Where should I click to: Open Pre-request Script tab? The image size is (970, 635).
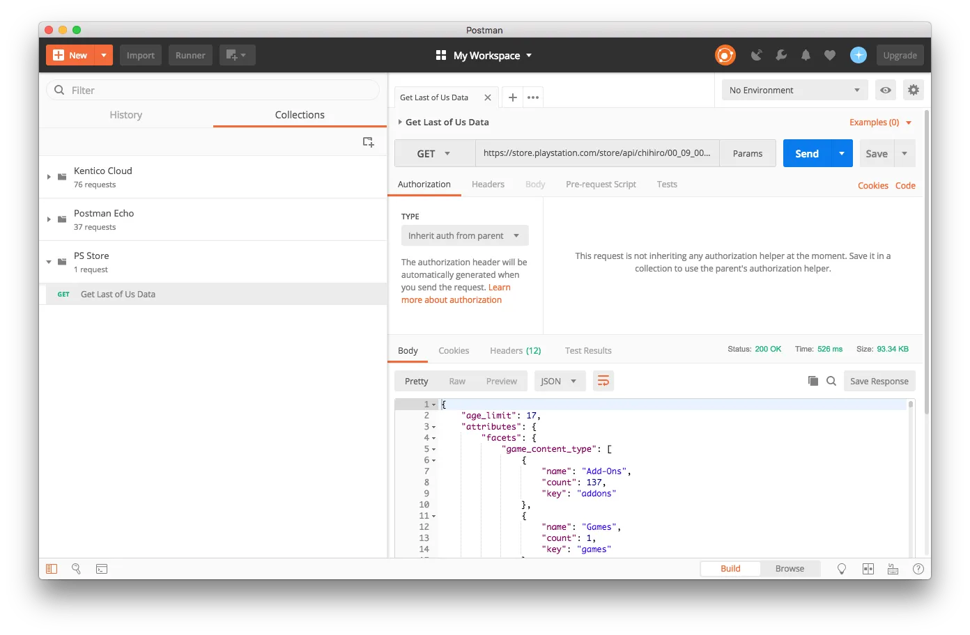coord(601,185)
